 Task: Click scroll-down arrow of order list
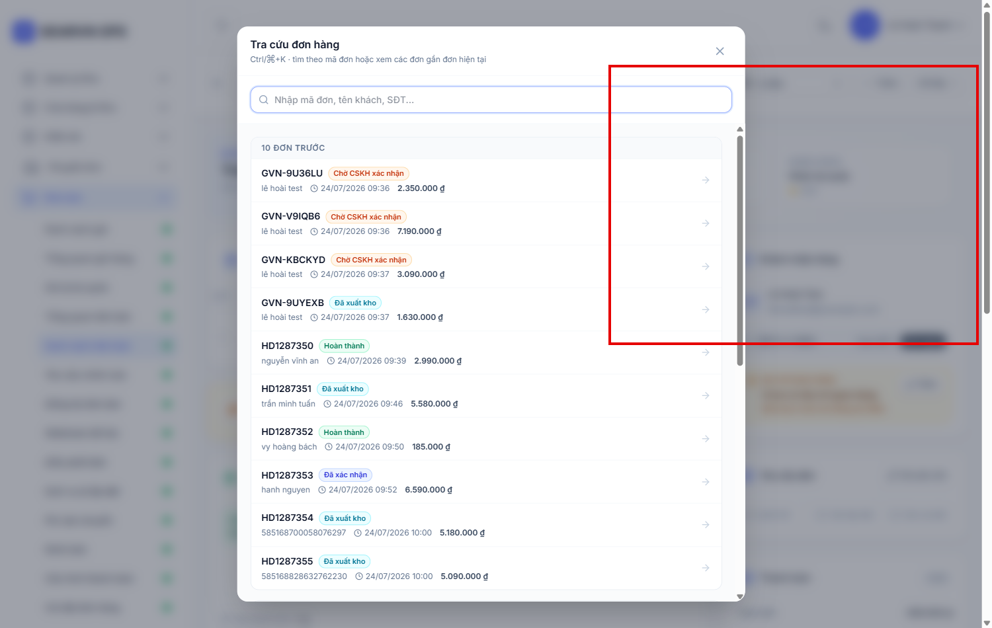coord(740,596)
